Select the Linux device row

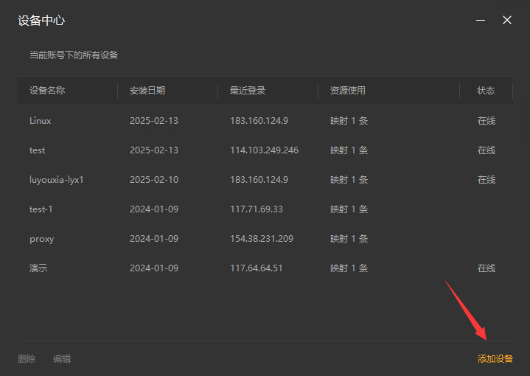(x=265, y=121)
